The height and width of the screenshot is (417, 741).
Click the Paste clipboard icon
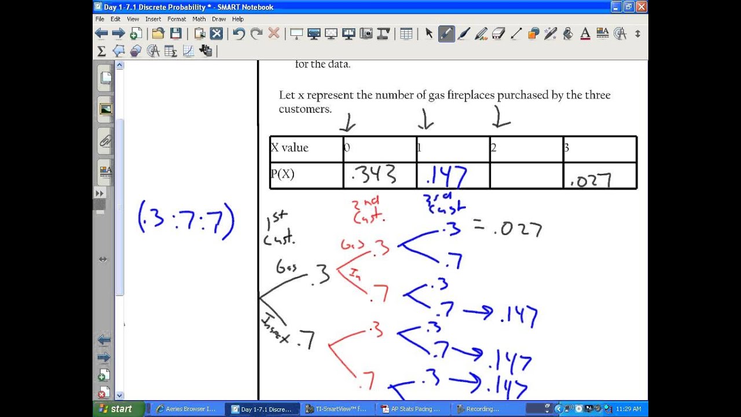pyautogui.click(x=199, y=34)
